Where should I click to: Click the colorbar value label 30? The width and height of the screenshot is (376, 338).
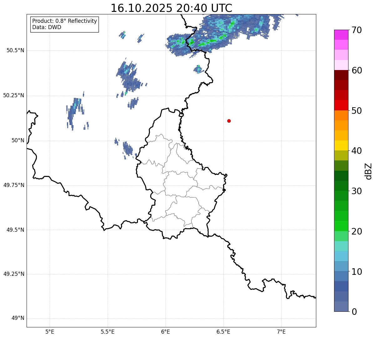tap(357, 191)
